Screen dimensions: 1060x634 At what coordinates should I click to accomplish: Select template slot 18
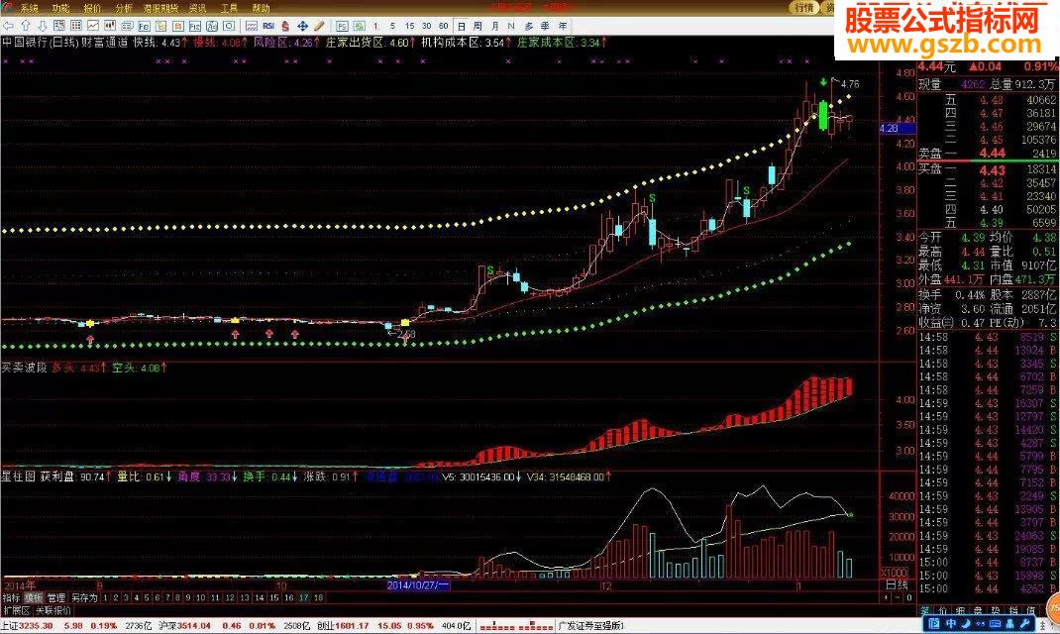(318, 597)
